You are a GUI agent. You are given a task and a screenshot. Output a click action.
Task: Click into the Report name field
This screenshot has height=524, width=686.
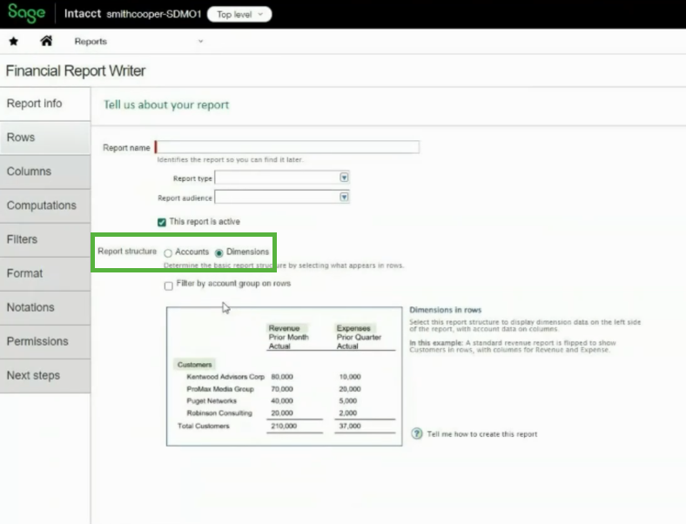pos(287,147)
